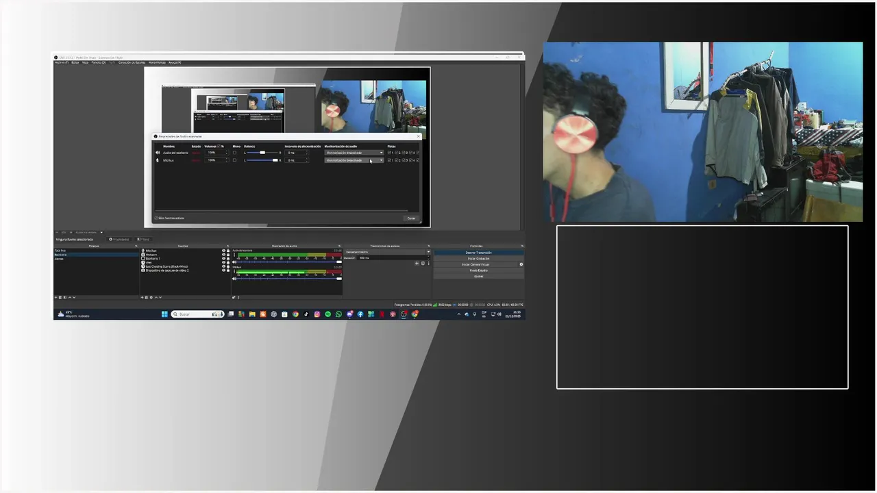Adjust Audio del escritorio balance slider
This screenshot has height=493, width=877.
tap(262, 153)
